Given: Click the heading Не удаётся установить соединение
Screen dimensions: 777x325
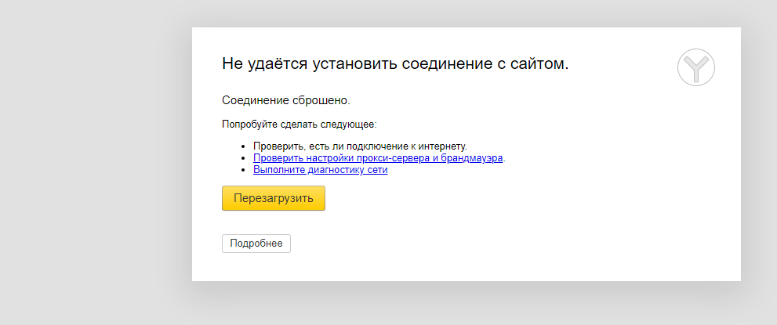Looking at the screenshot, I should tap(395, 63).
